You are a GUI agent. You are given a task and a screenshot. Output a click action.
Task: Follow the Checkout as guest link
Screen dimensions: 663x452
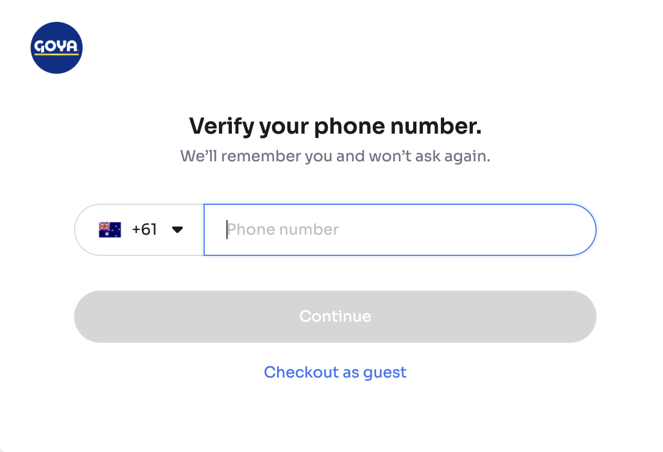(335, 372)
